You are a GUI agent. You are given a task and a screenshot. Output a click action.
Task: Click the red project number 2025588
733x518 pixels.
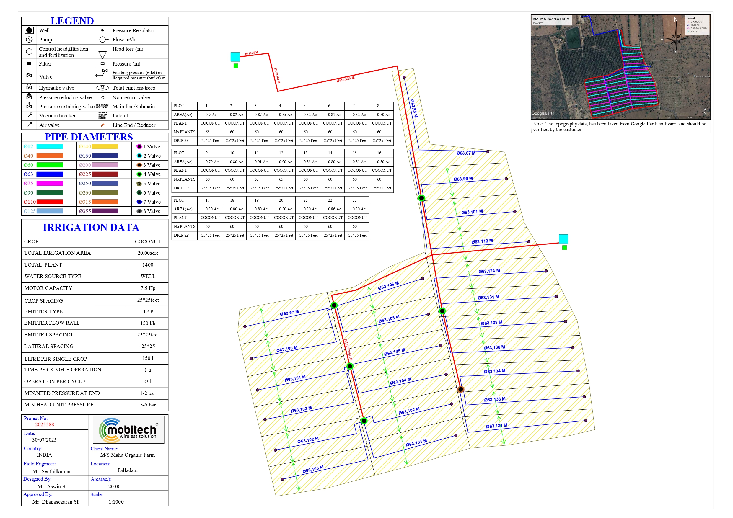44,424
